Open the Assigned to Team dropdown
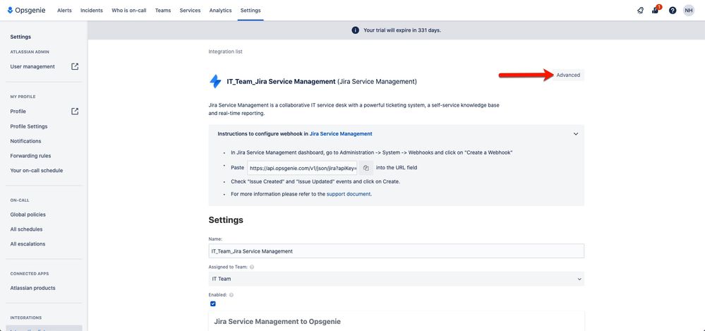Screen dimensions: 705x331 tap(396, 279)
